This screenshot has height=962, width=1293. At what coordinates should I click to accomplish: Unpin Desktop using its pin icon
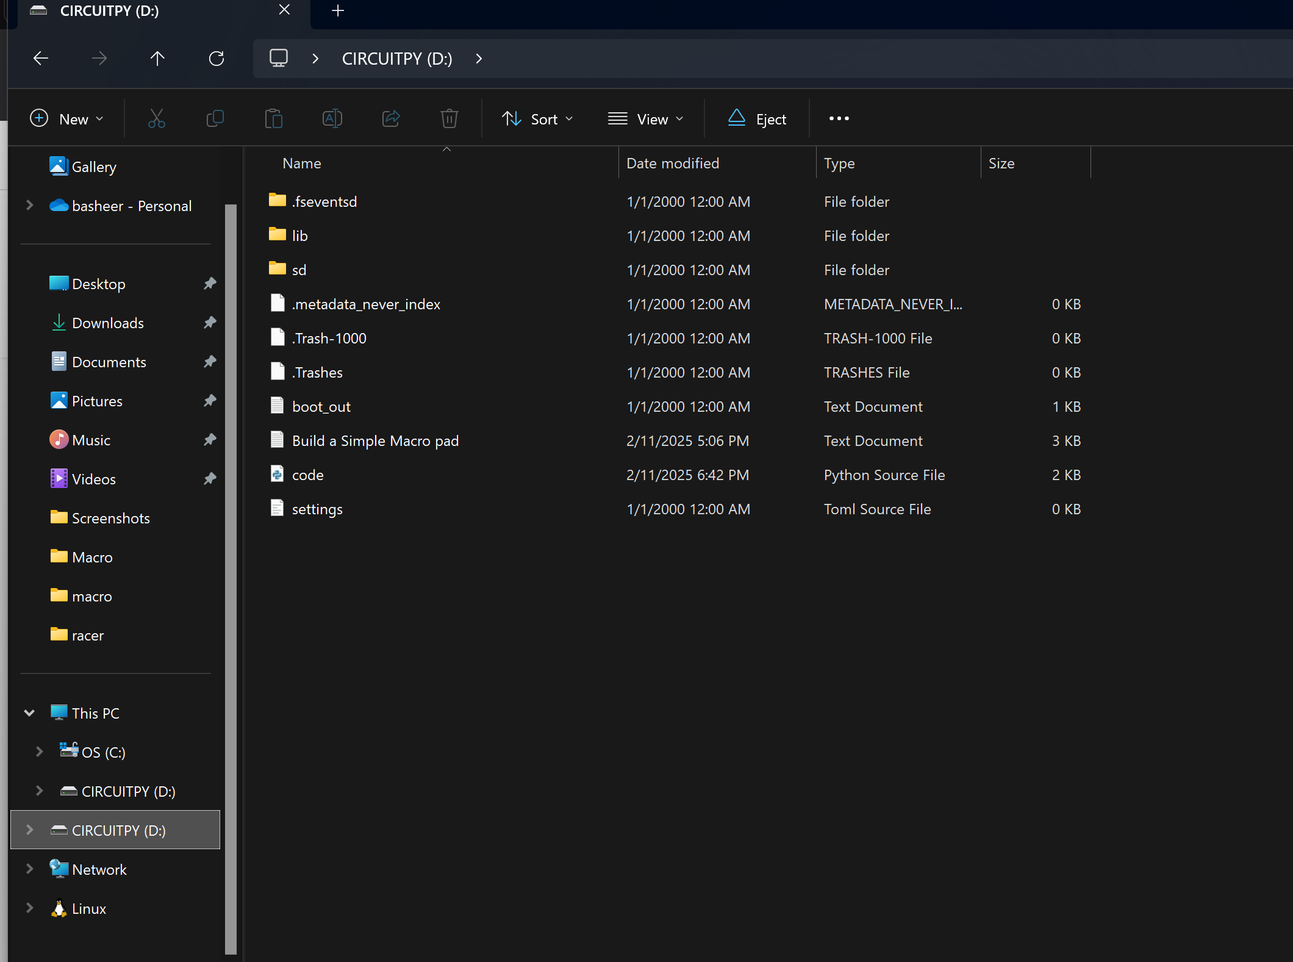pos(210,284)
